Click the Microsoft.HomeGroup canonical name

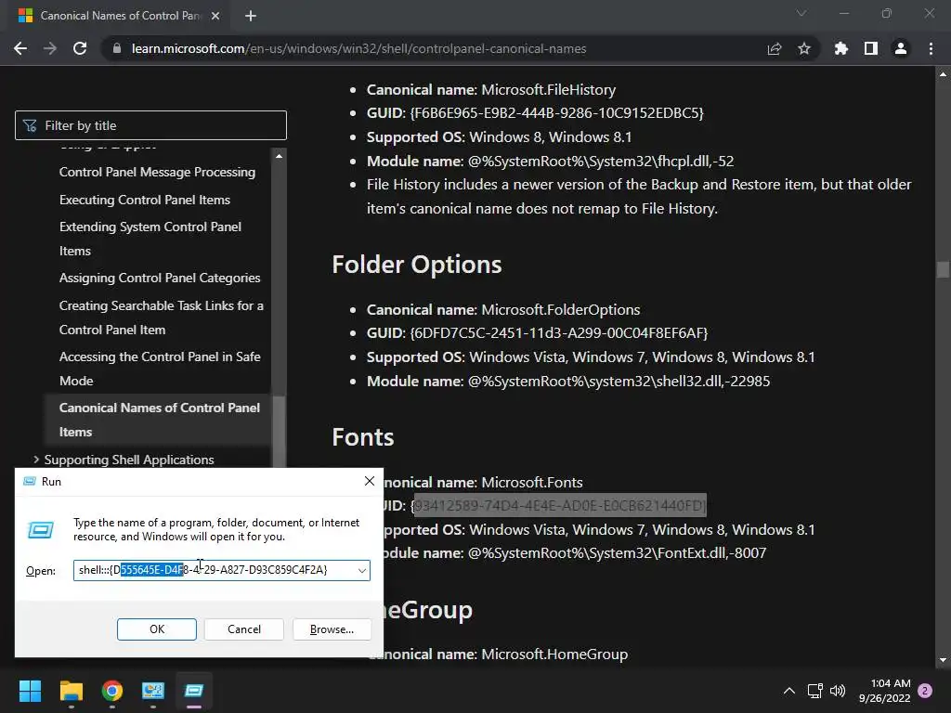[x=554, y=655]
